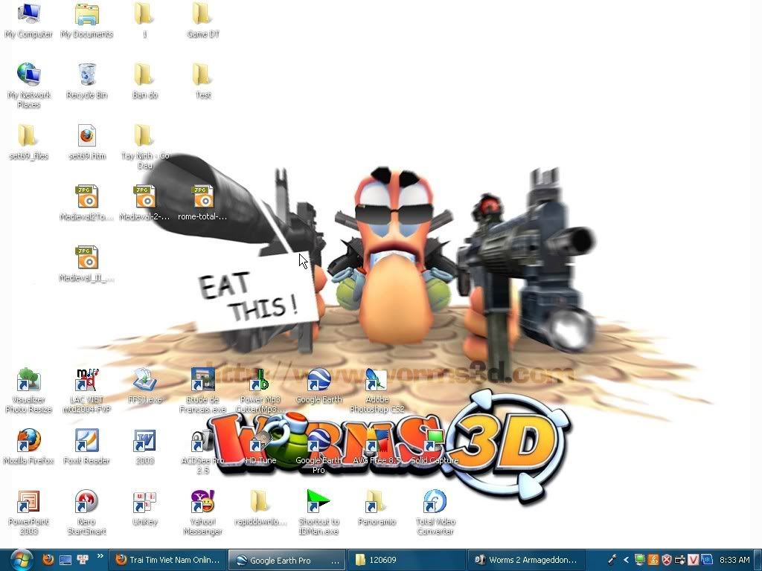762x571 pixels.
Task: Select rome-total-... JPG file icon
Action: 202,203
